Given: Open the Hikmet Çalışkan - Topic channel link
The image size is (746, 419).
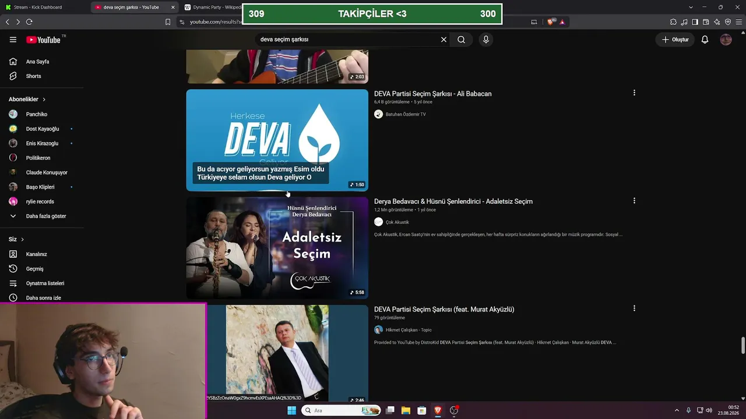Looking at the screenshot, I should click(409, 330).
